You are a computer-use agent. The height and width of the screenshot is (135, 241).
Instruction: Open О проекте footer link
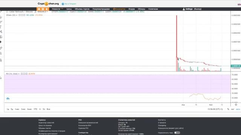point(162,123)
